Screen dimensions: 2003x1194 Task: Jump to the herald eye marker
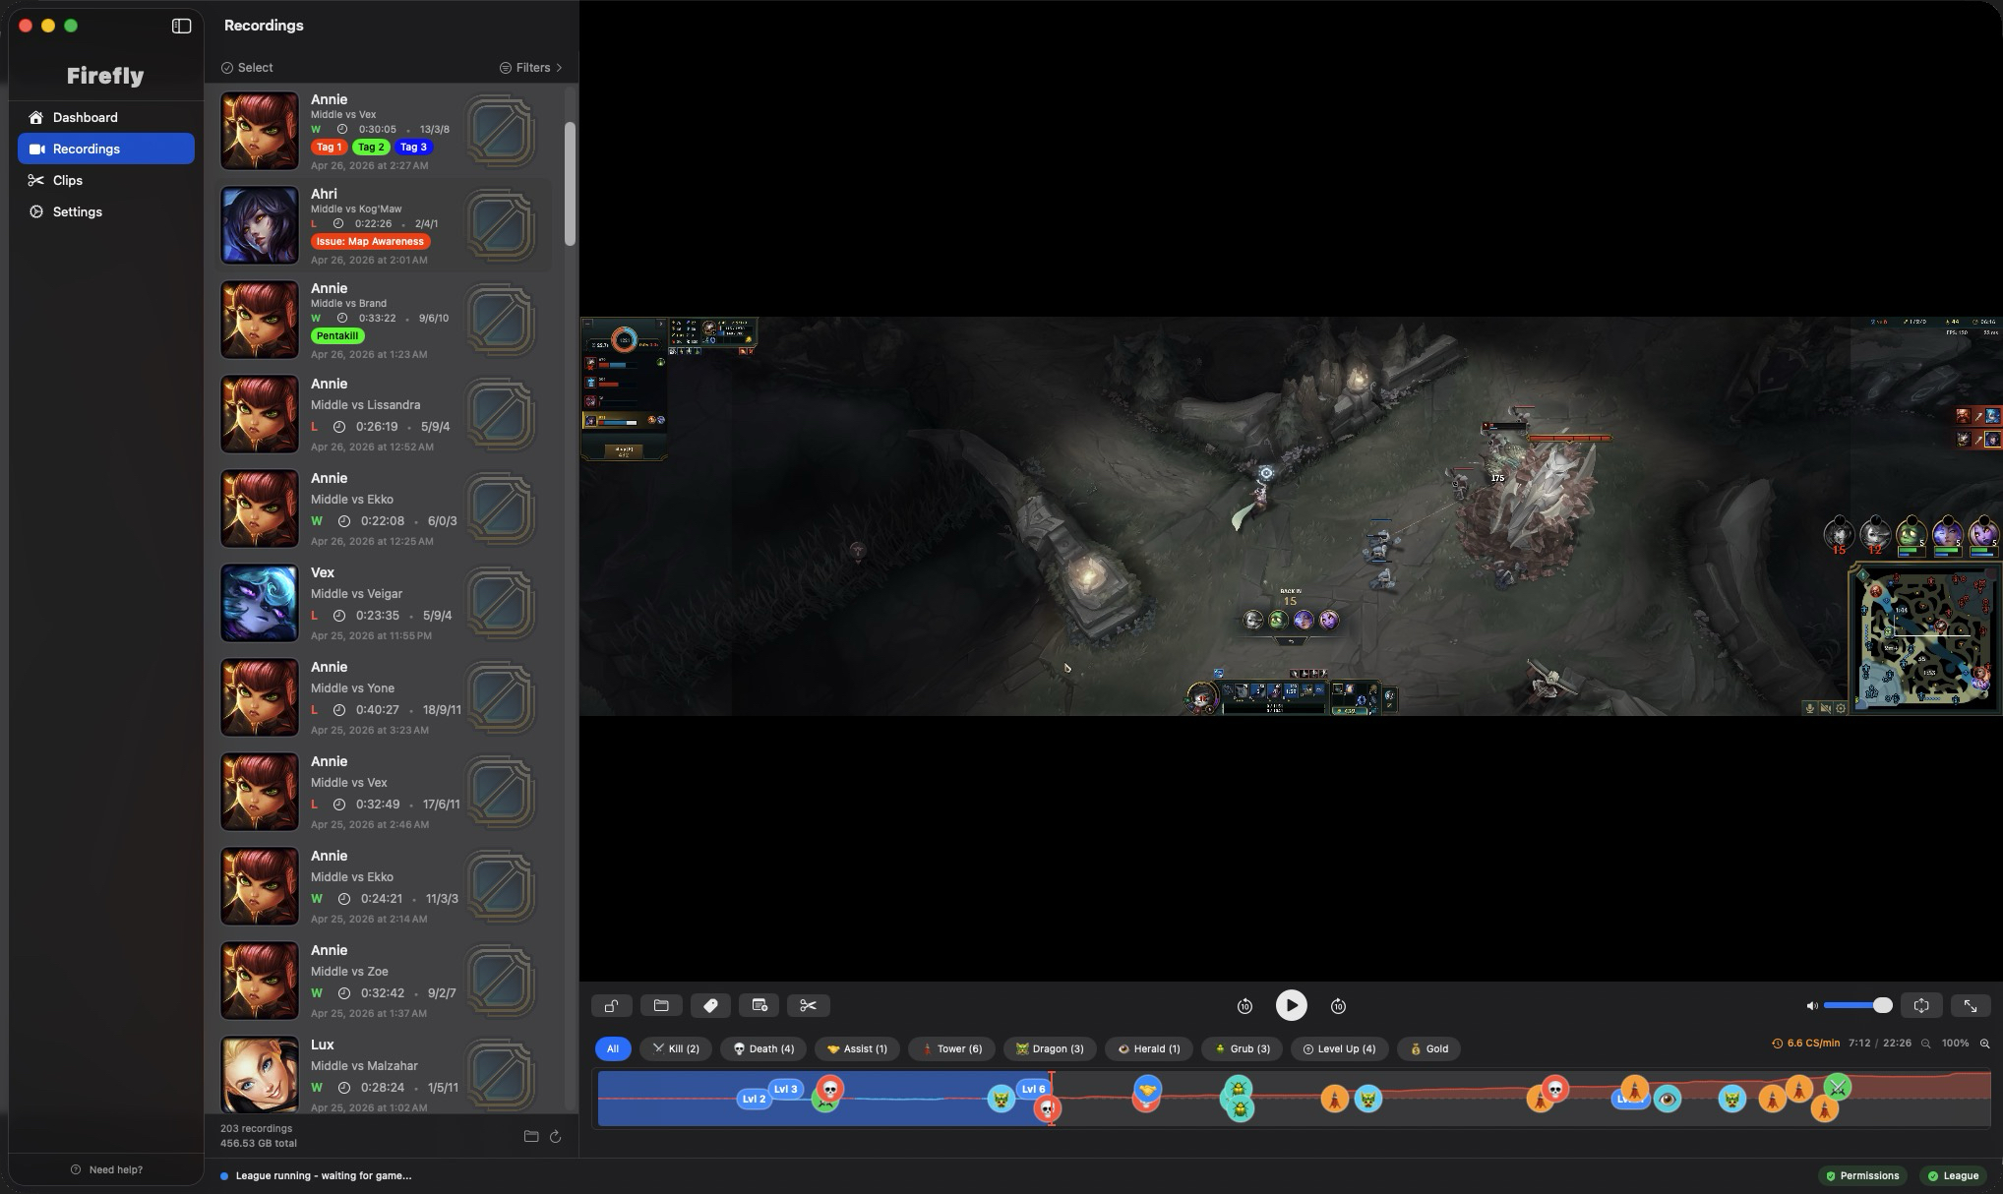coord(1667,1099)
